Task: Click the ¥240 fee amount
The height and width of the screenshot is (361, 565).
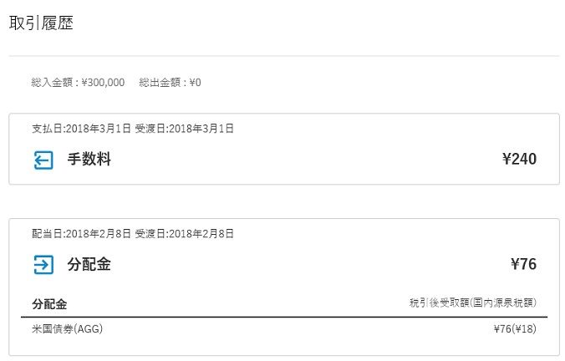Action: pos(519,160)
